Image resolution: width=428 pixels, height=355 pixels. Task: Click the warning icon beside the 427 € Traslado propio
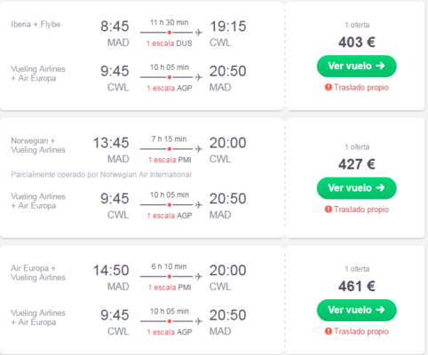[329, 209]
